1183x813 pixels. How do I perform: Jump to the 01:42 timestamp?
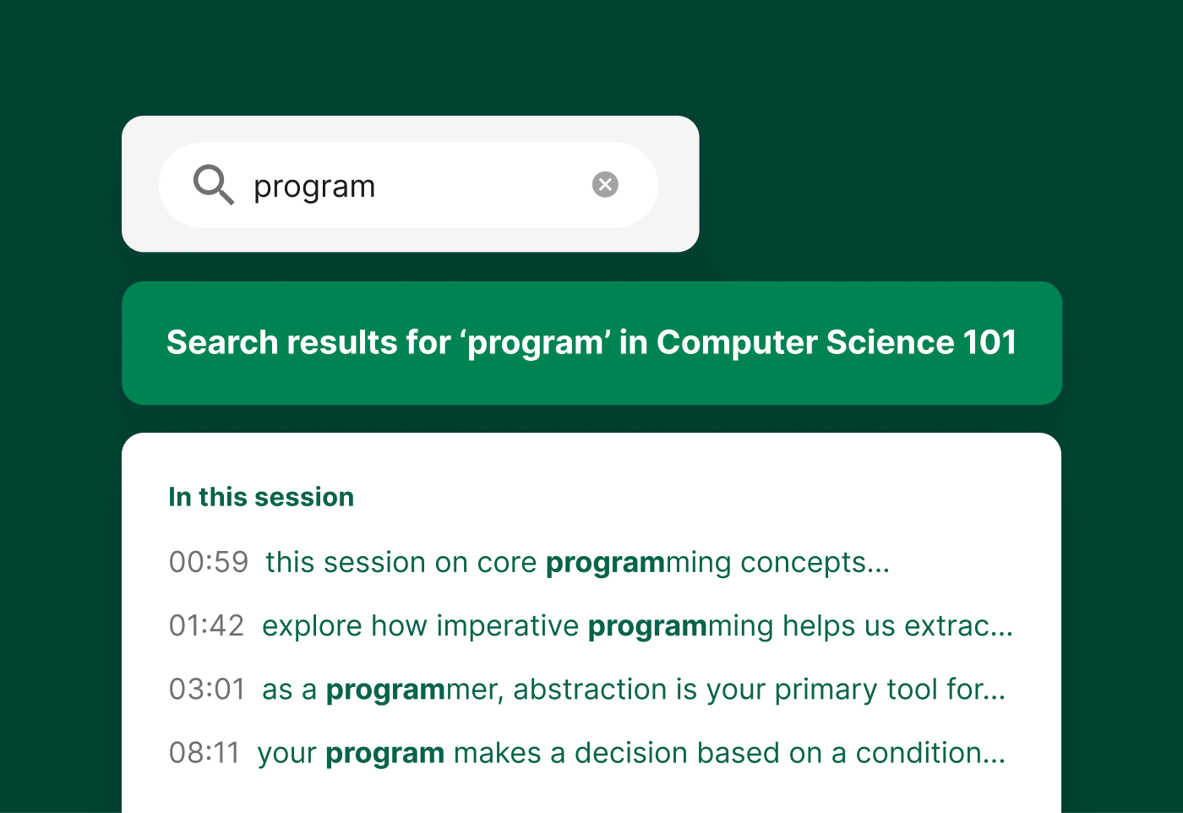point(206,625)
